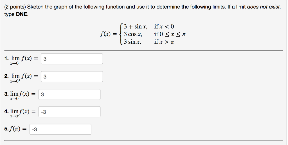Click the question 3 lim f(x) label
This screenshot has width=288, height=145.
(20, 96)
